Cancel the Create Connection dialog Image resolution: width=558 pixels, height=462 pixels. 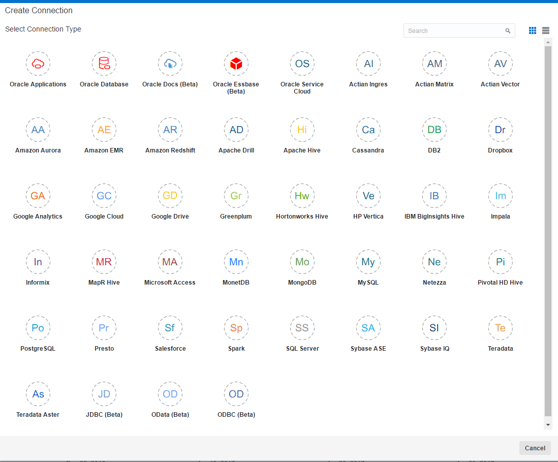(x=535, y=448)
